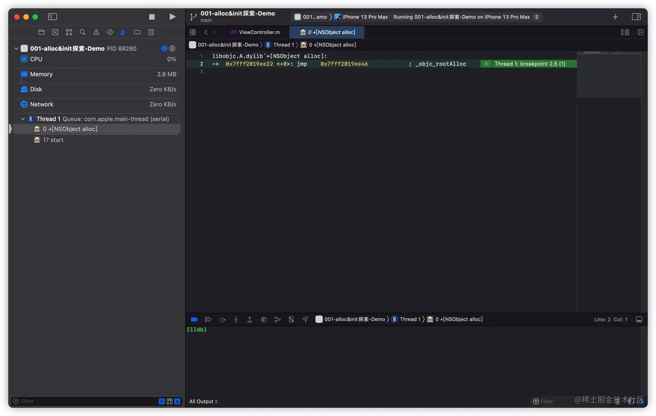Click Continue program execution button
This screenshot has height=416, width=656.
tap(208, 319)
